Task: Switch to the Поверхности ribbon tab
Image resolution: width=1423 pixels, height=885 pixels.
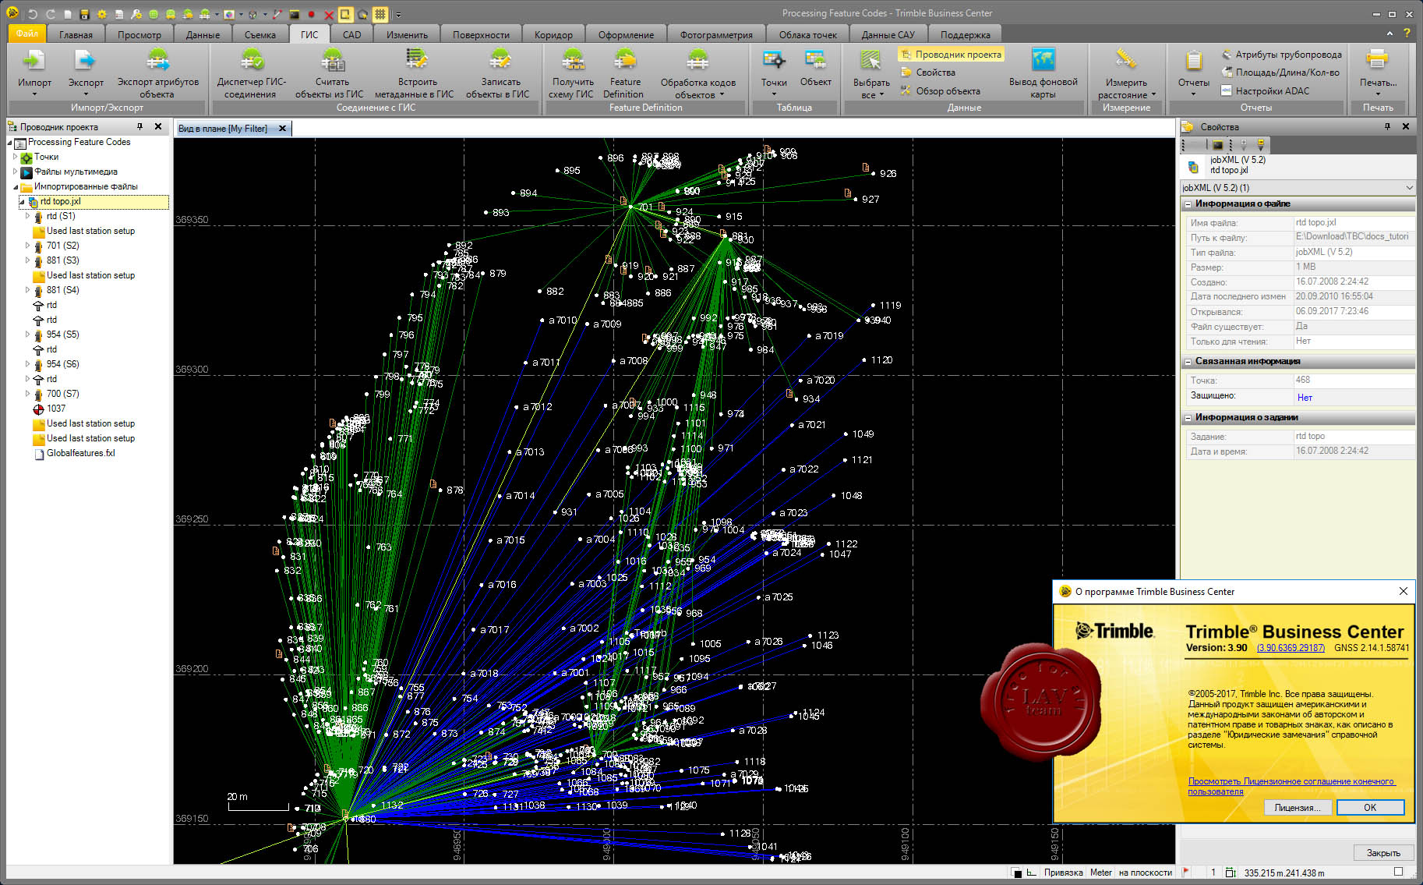Action: pyautogui.click(x=481, y=34)
